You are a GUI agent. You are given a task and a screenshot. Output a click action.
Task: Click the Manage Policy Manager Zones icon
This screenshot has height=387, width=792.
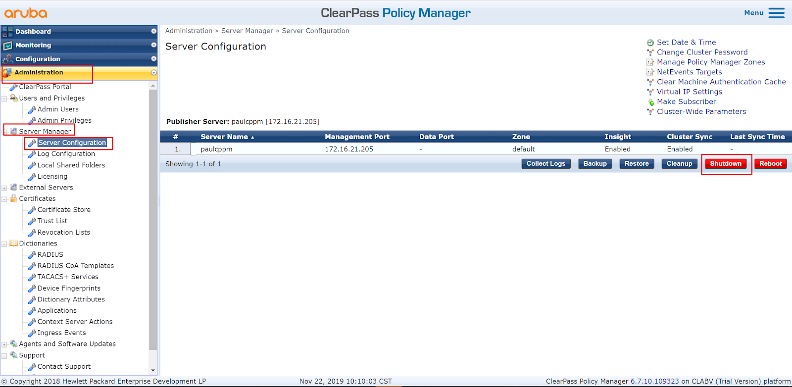(x=650, y=62)
